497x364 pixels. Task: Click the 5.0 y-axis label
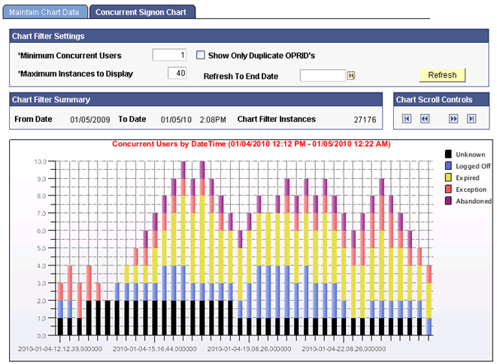(x=41, y=248)
